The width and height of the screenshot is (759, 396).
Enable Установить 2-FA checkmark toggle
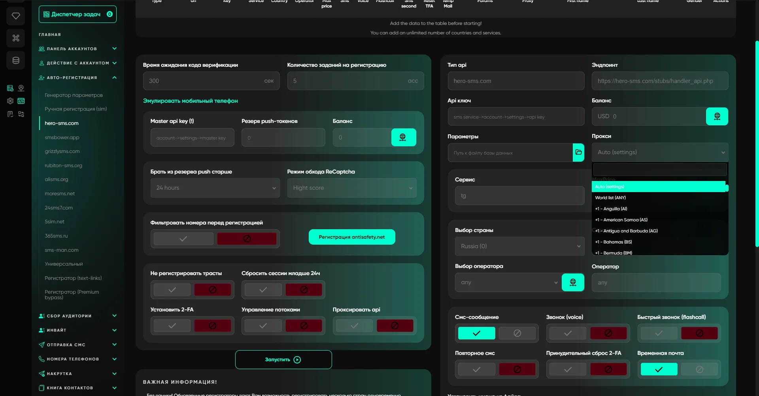coord(172,326)
